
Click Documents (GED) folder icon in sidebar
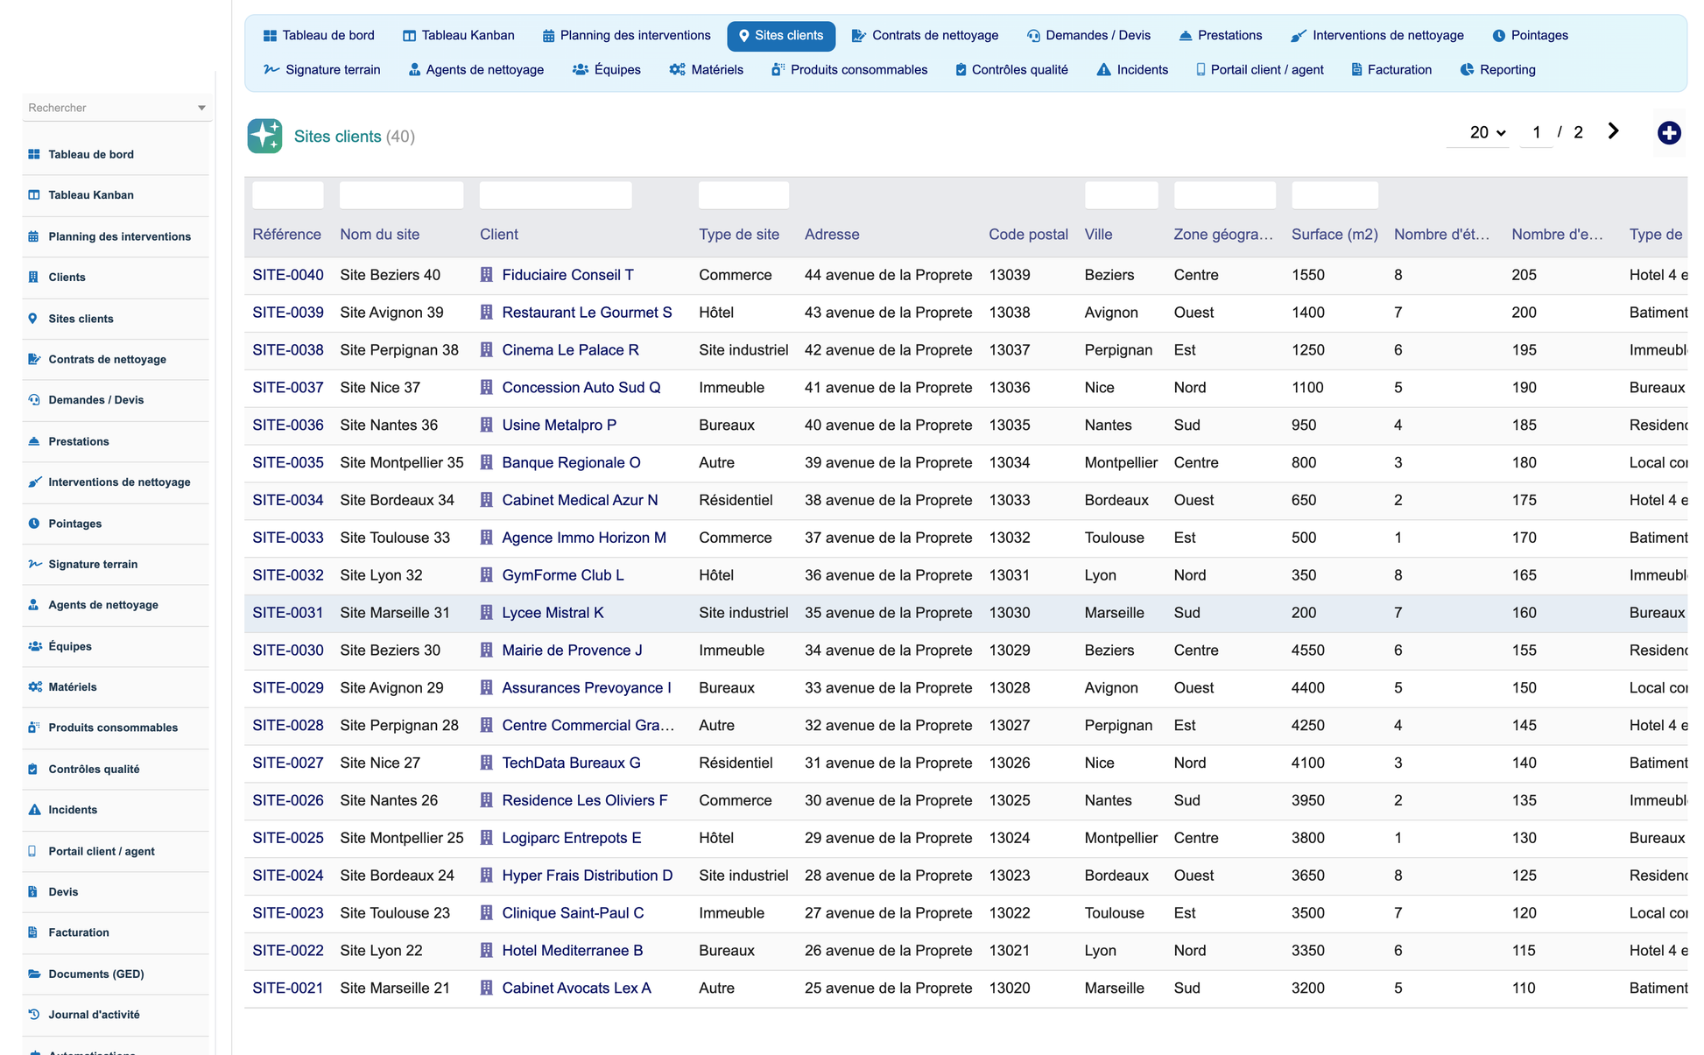click(34, 974)
